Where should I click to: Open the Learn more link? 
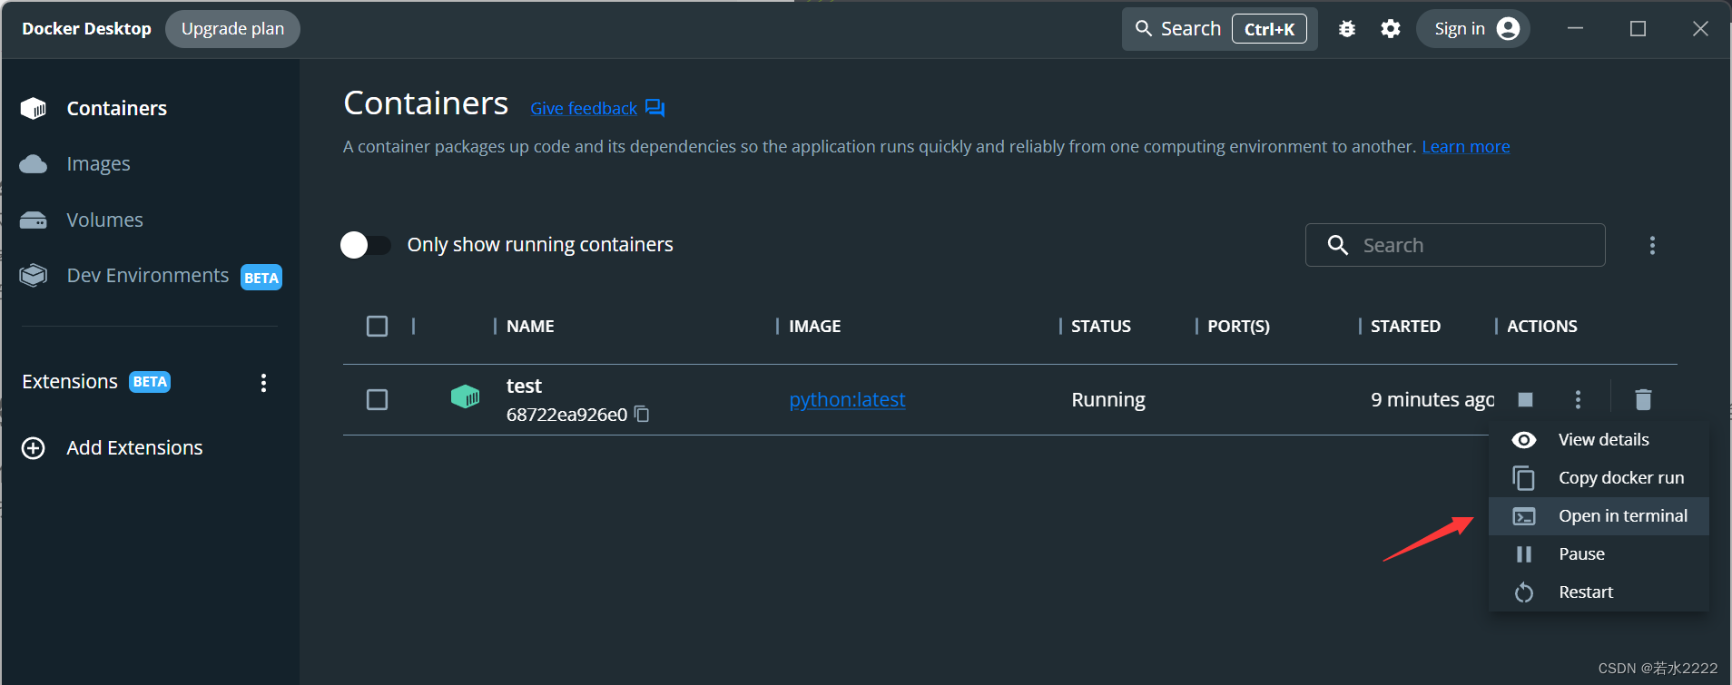tap(1466, 147)
